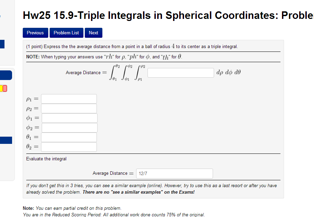Go to the Next problem
Image resolution: width=314 pixels, height=217 pixels.
[x=93, y=33]
